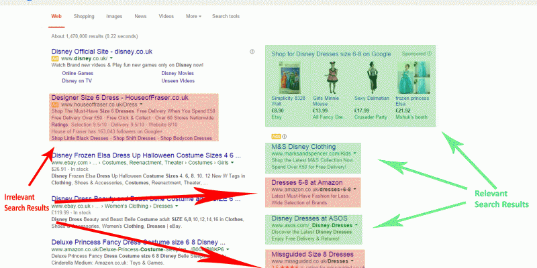The image size is (537, 268).
Task: Expand the marksandspencer.com/Kids URL dropdown arrow
Action: point(355,153)
